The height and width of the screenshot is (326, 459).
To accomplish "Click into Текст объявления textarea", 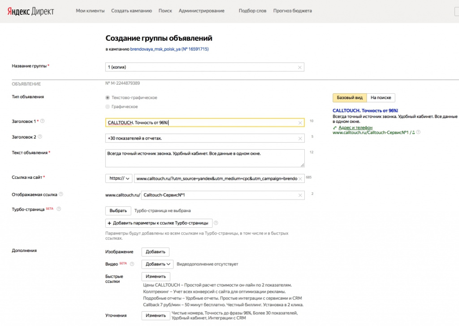I will click(204, 158).
